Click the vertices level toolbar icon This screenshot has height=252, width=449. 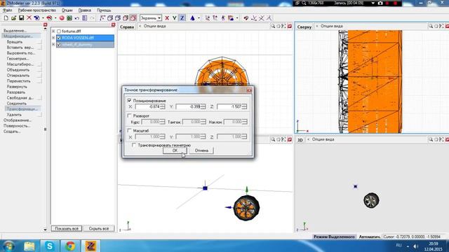tap(103, 18)
